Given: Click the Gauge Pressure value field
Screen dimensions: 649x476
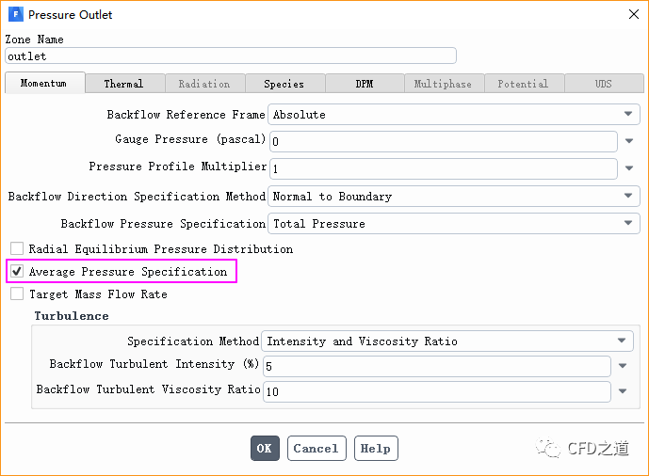Looking at the screenshot, I should 443,141.
